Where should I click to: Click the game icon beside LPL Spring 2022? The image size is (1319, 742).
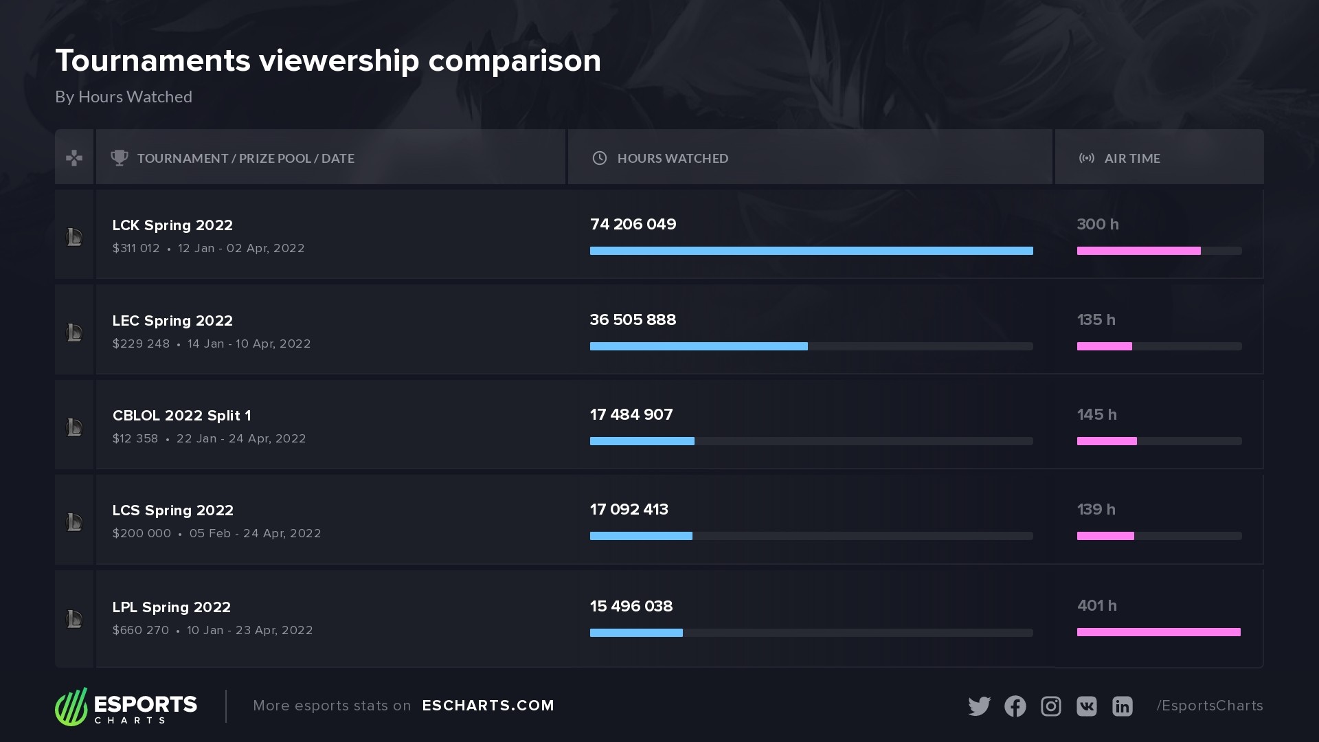point(74,619)
